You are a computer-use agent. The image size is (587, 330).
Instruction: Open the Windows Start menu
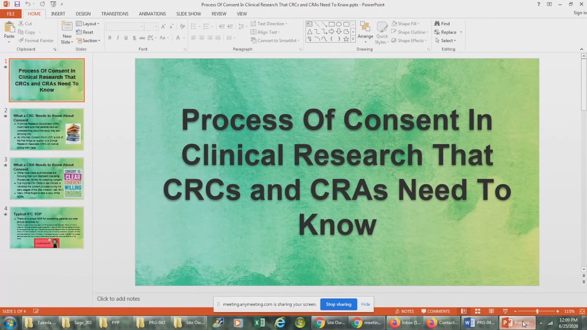10,323
